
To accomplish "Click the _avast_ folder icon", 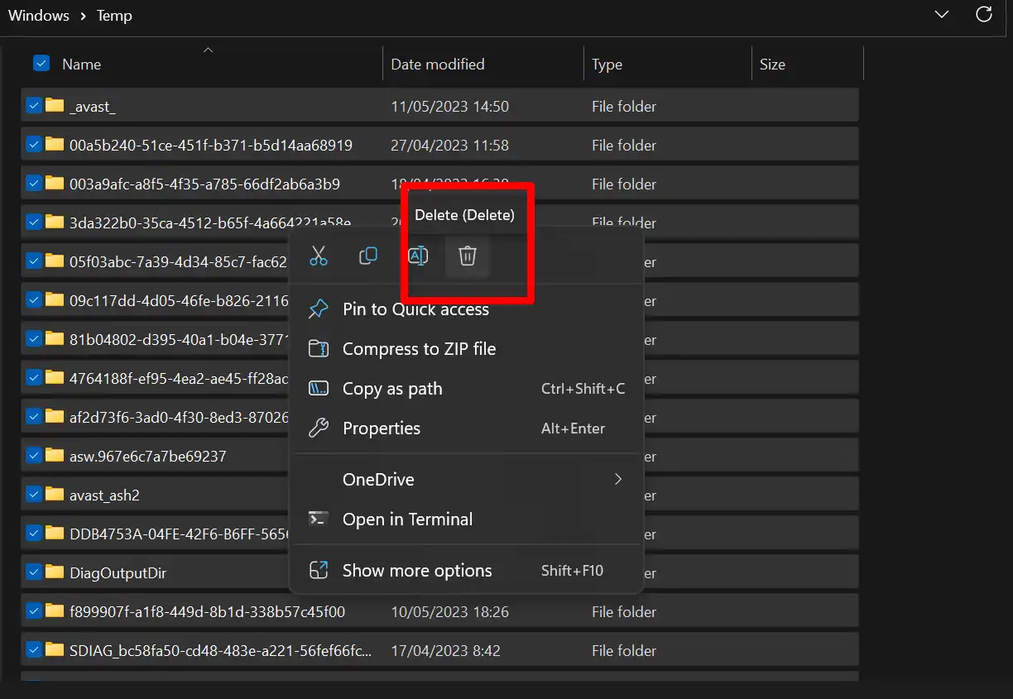I will click(x=55, y=105).
